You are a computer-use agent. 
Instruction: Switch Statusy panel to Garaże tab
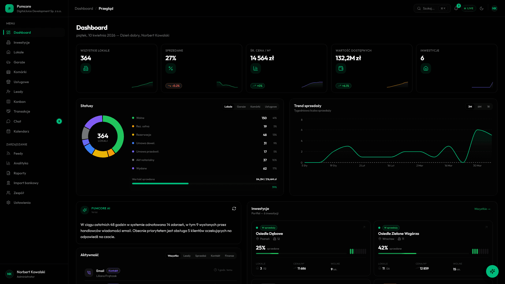[x=241, y=106]
